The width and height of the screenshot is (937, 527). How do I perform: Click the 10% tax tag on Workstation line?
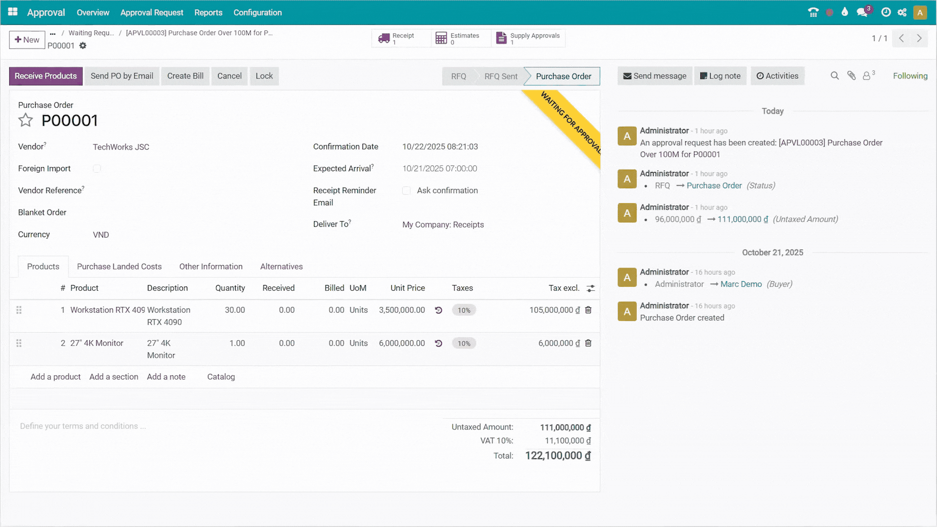464,310
